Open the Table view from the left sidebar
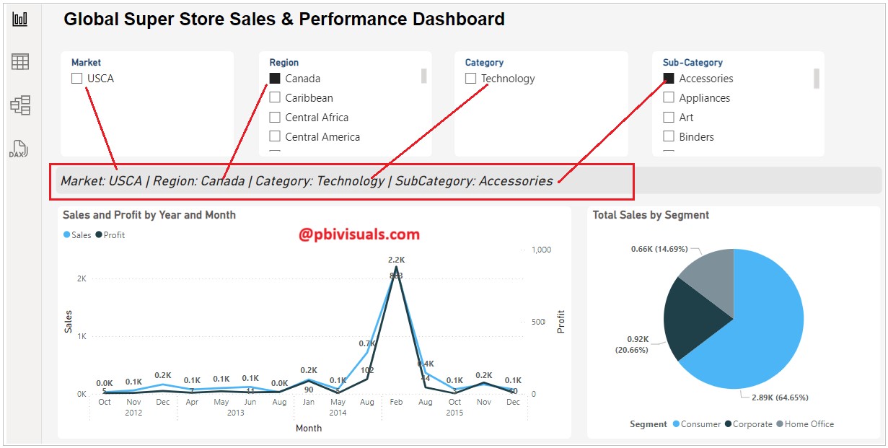 (19, 62)
